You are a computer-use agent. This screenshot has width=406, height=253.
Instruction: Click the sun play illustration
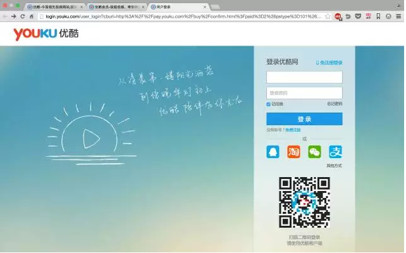91,134
